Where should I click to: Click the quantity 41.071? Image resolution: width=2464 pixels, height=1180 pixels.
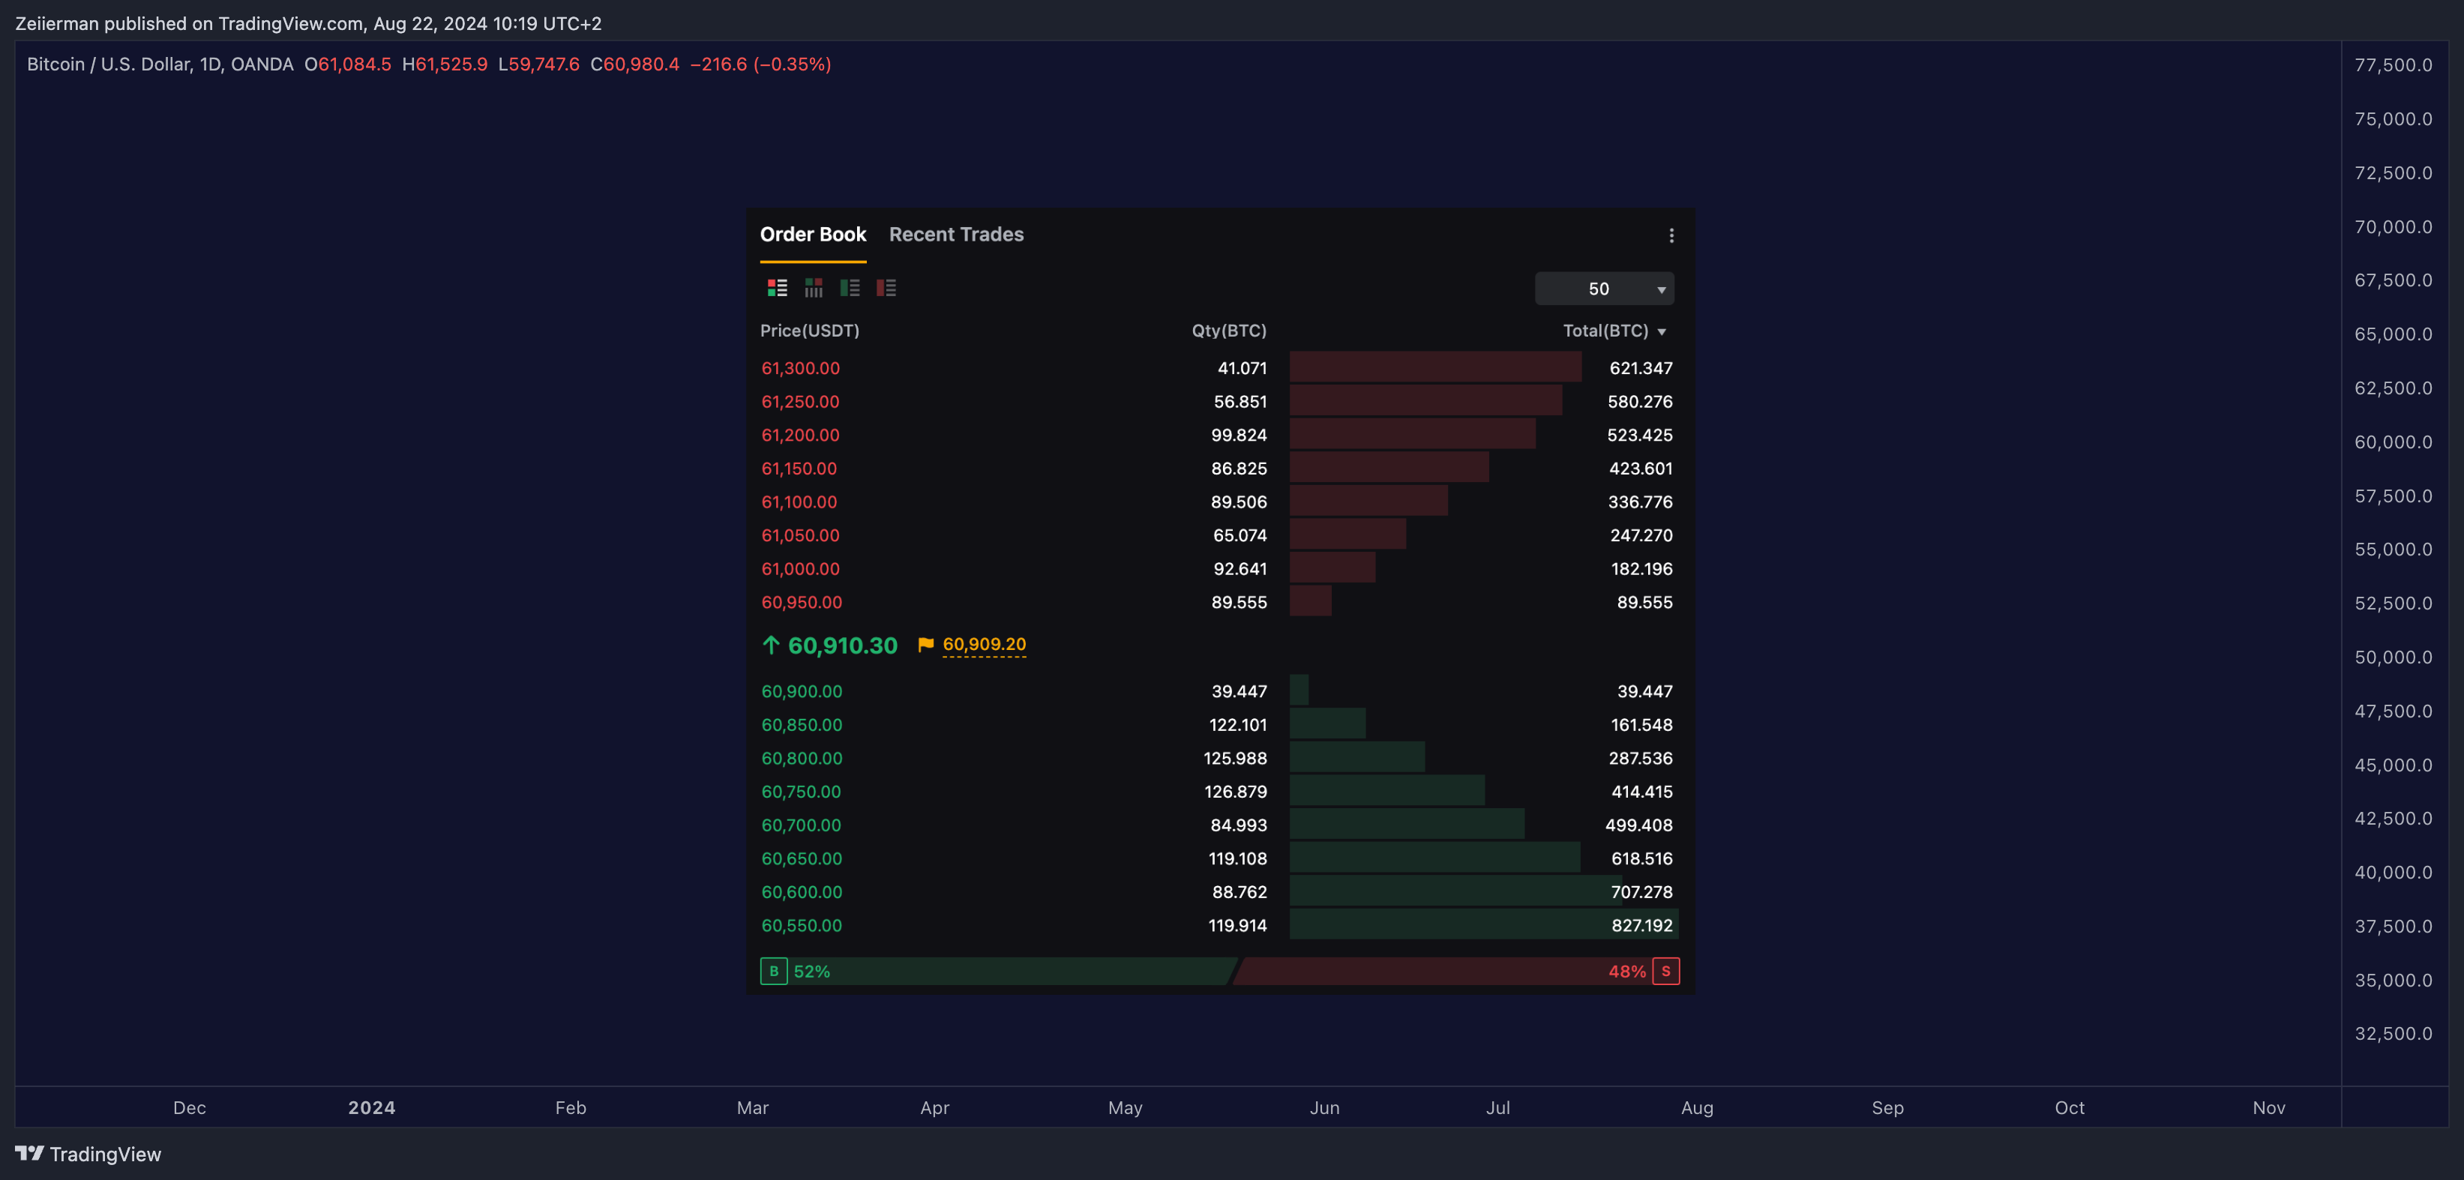pos(1242,368)
